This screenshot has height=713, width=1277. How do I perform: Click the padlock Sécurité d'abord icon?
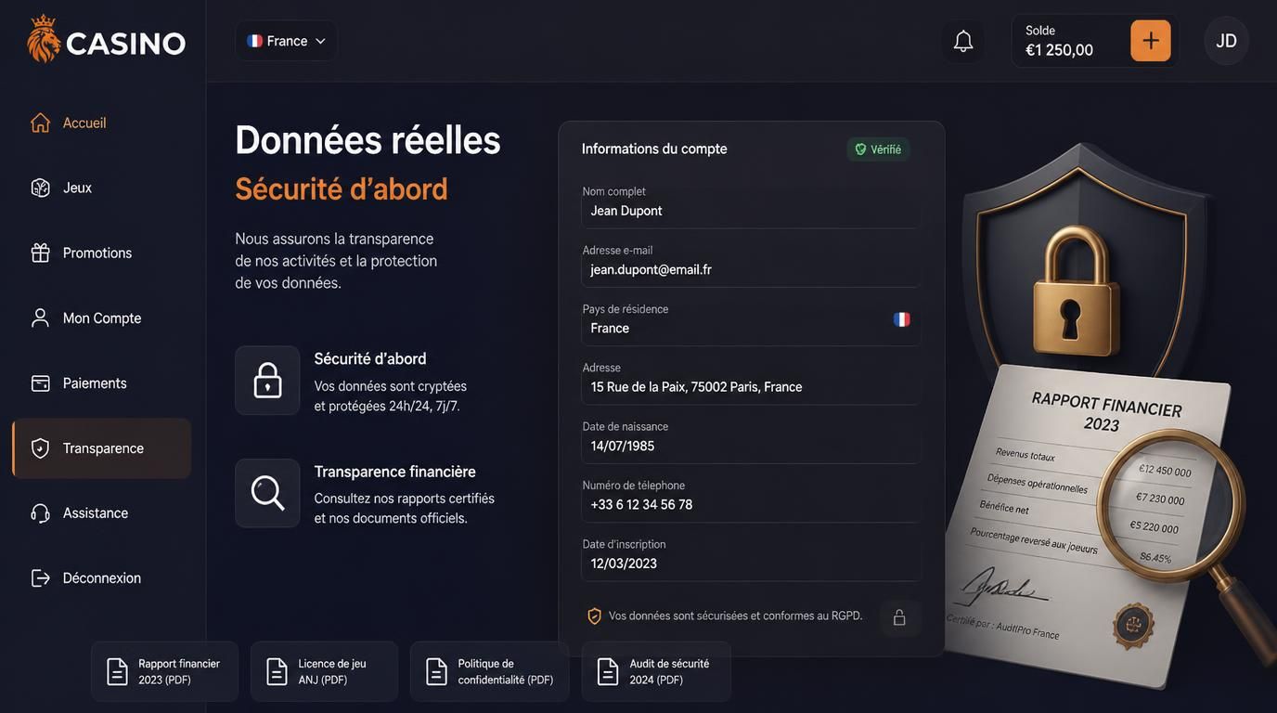pos(267,381)
